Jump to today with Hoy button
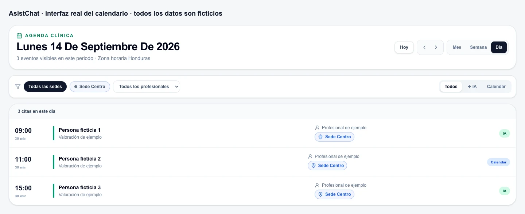Screen dimensions: 525x214 pos(404,47)
